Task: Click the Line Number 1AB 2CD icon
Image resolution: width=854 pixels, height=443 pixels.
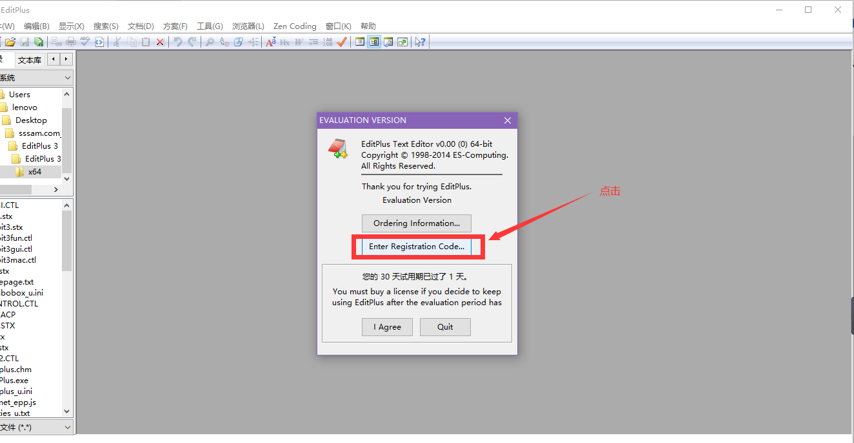Action: point(327,42)
